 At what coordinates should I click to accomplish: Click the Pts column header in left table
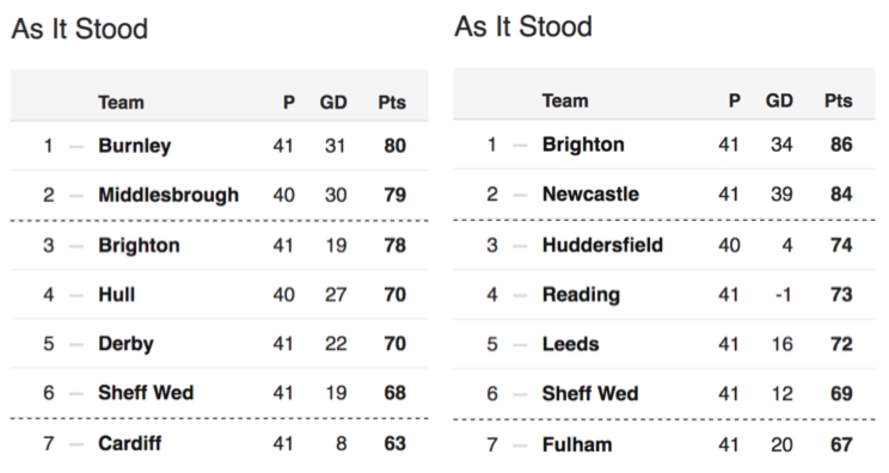(x=392, y=103)
